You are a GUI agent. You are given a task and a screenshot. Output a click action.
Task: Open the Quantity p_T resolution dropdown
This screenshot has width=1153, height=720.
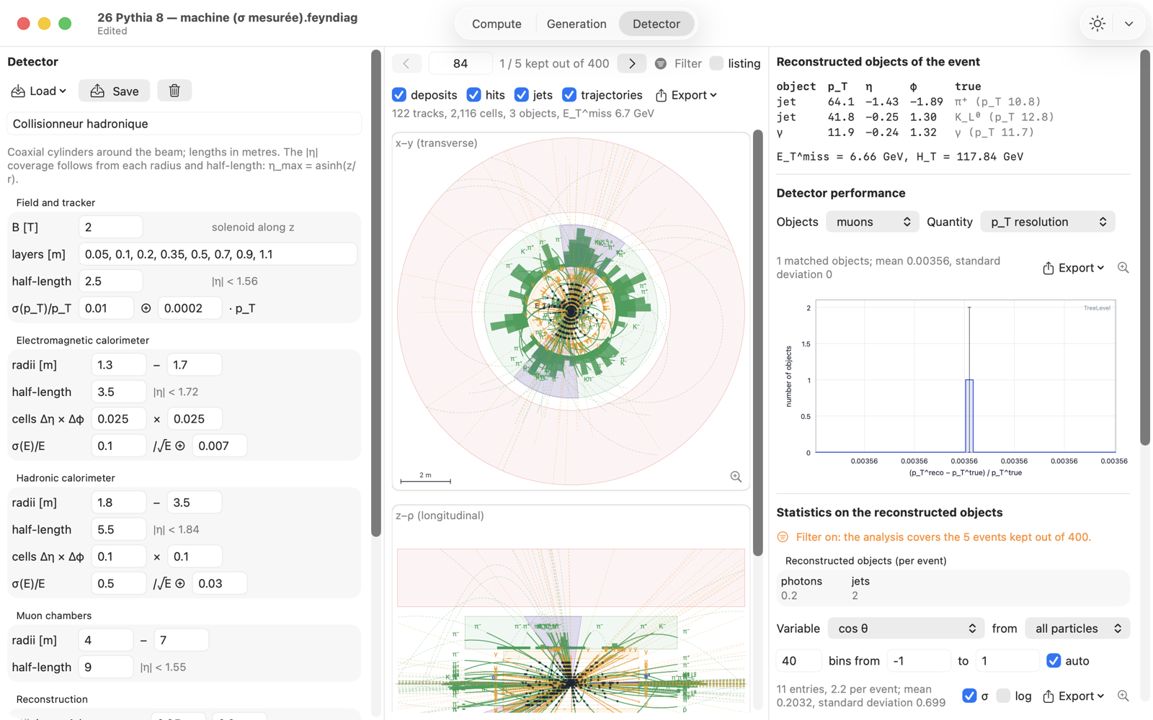(x=1048, y=222)
